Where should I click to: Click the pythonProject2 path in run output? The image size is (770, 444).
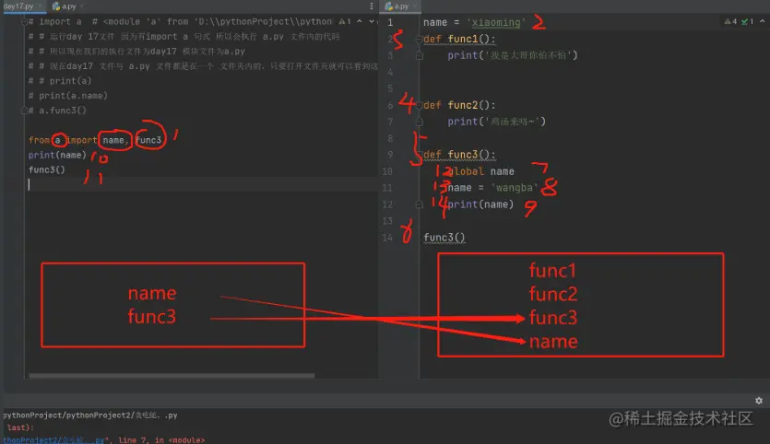(89, 415)
